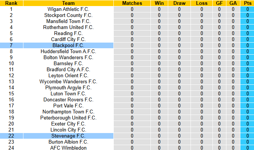Image resolution: width=254 pixels, height=150 pixels.
Task: Click the Pts column header
Action: (247, 3)
